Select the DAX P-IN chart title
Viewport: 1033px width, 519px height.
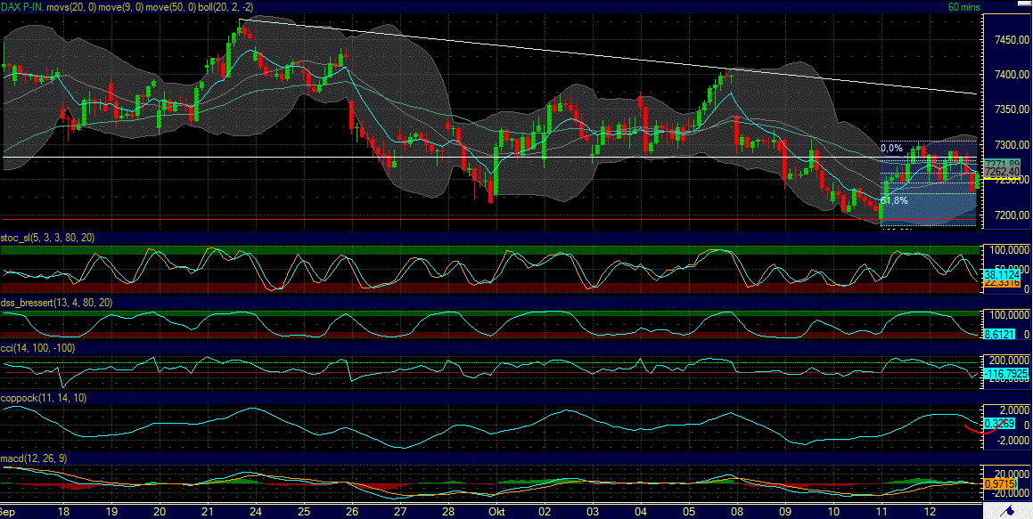click(x=20, y=6)
